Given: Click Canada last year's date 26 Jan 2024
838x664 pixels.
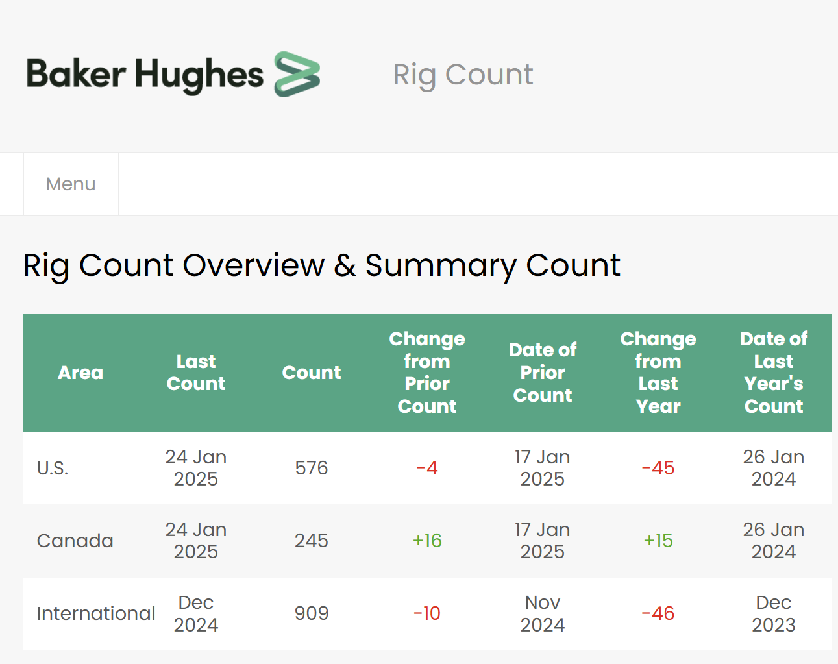Looking at the screenshot, I should [774, 541].
